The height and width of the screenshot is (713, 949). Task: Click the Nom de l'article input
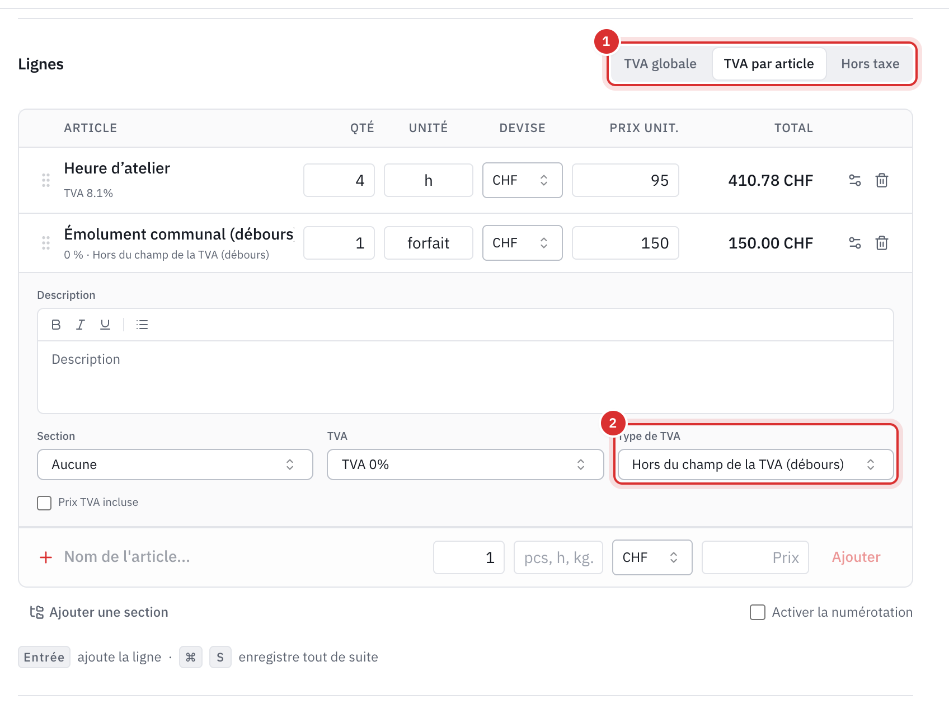click(243, 557)
